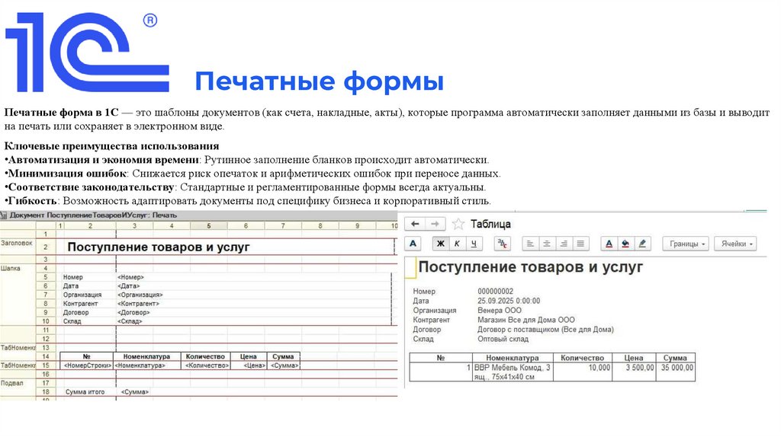Click the value 'Оптовый склад'
The image size is (781, 437).
coord(503,339)
